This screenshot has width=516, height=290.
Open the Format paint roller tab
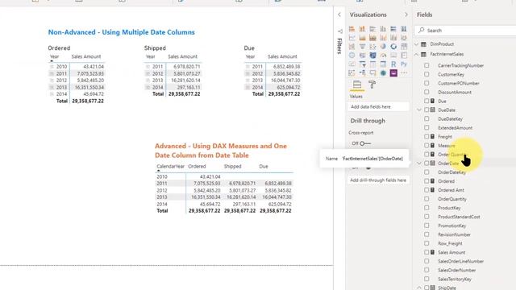[372, 85]
